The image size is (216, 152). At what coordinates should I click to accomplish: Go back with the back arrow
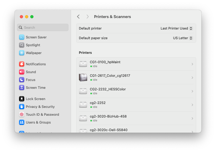tap(78, 17)
